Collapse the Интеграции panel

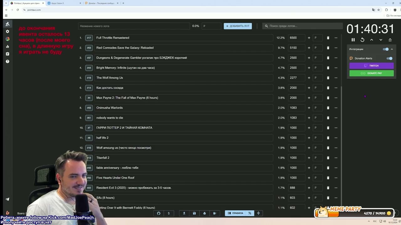392,49
